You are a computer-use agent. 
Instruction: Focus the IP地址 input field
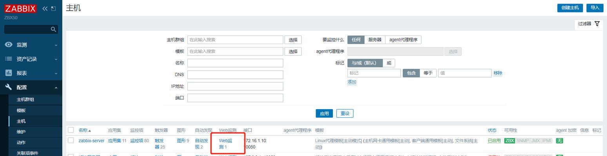tap(235, 86)
